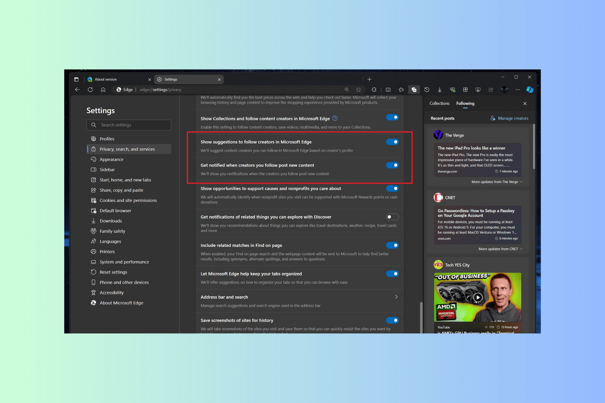Screen dimensions: 605x403
Task: Open Default browser settings
Action: [x=129, y=211]
